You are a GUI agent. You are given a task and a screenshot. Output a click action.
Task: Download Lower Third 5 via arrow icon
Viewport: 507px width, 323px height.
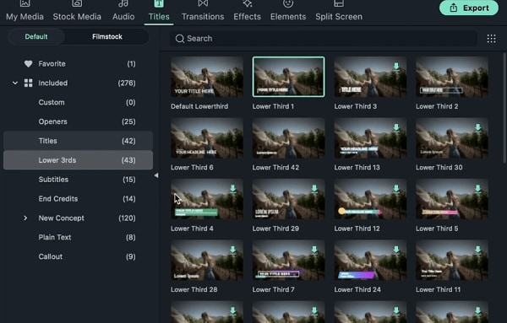(x=478, y=188)
